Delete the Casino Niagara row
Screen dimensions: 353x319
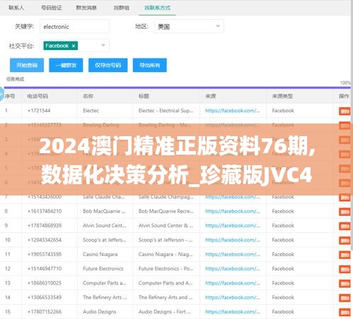[x=345, y=255]
